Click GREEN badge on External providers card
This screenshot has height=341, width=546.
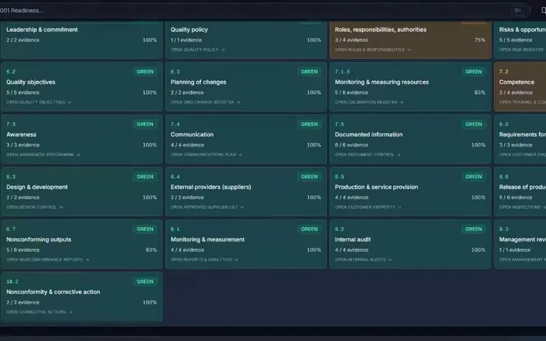(x=309, y=177)
